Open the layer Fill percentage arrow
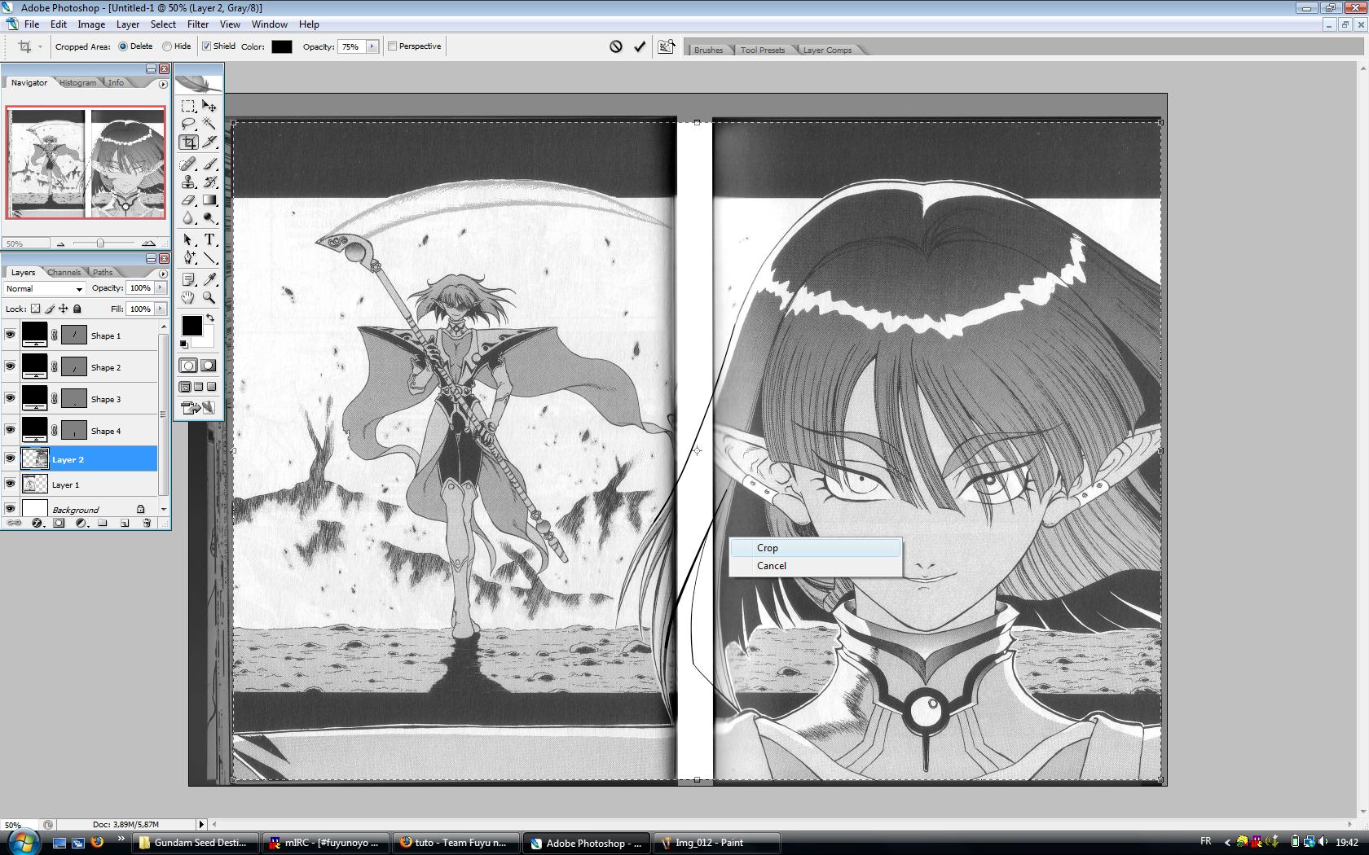Viewport: 1369px width, 855px height. click(x=161, y=309)
